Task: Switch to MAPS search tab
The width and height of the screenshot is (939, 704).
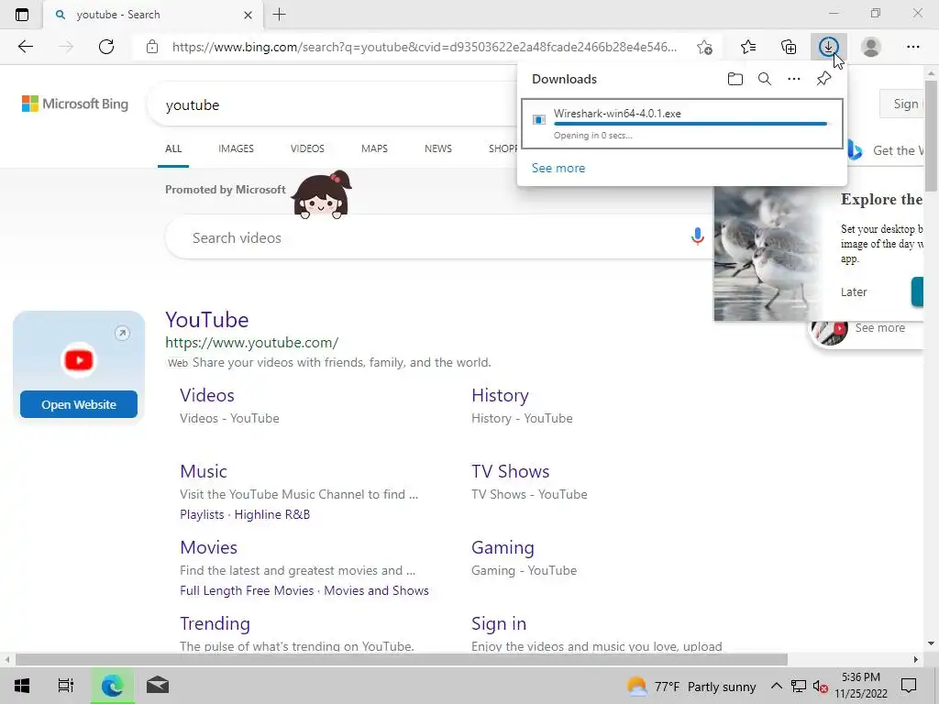Action: [x=374, y=148]
